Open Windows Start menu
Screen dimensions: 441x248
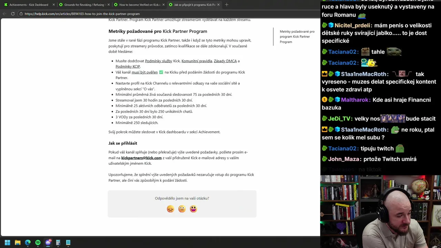tap(7, 242)
